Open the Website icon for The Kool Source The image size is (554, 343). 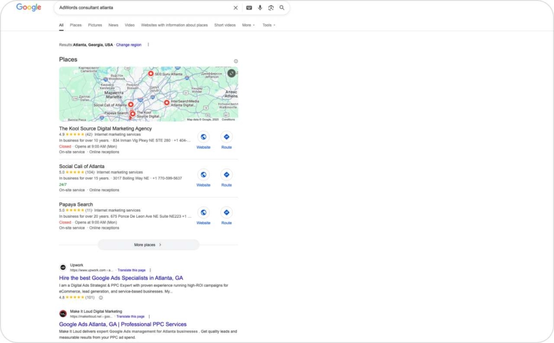pos(203,137)
